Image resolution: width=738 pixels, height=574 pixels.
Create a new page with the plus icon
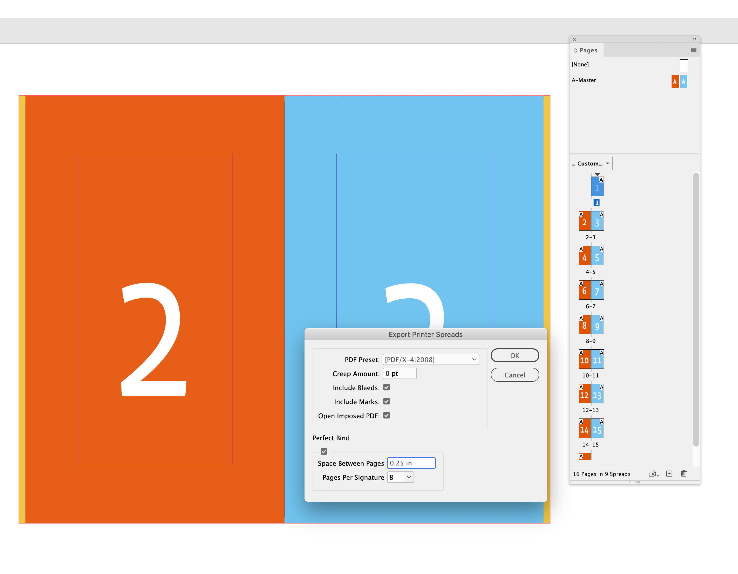pyautogui.click(x=669, y=474)
